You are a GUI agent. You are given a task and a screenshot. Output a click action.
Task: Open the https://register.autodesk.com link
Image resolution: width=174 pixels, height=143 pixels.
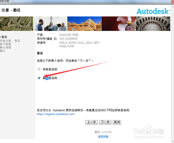[x=56, y=114]
